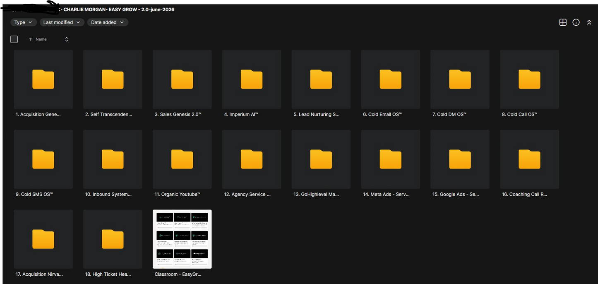The height and width of the screenshot is (284, 598).
Task: Open the 5. Lead Nurturing folder icon
Action: tap(321, 79)
